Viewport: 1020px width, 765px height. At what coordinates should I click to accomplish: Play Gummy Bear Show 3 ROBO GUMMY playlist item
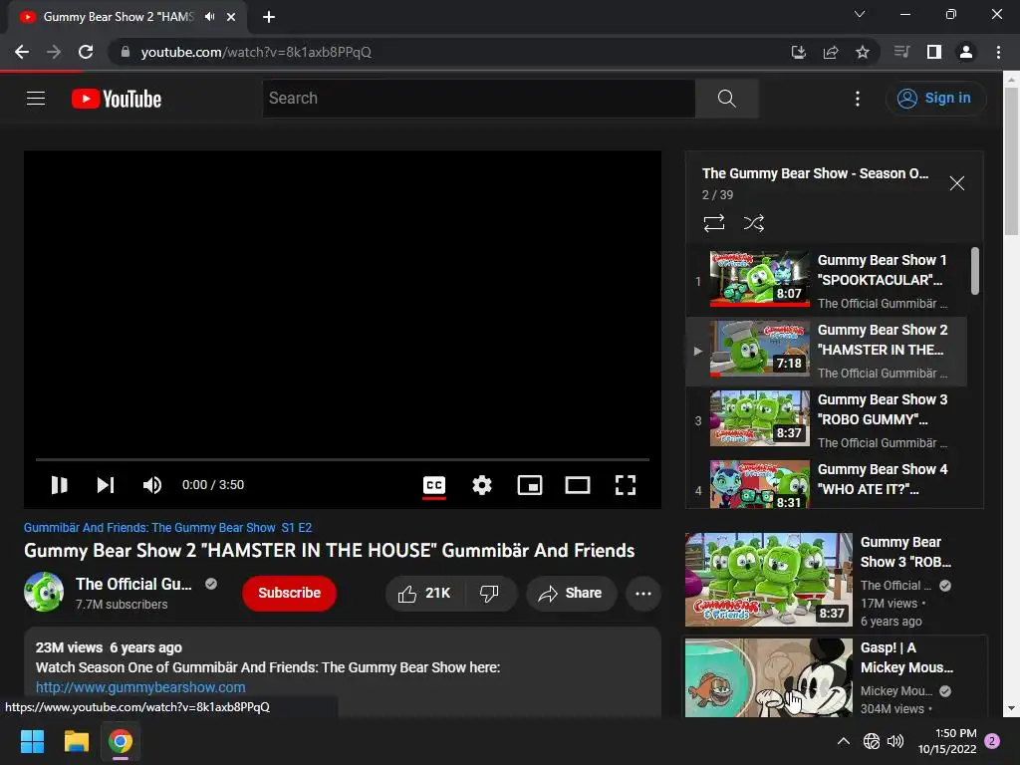pyautogui.click(x=827, y=420)
